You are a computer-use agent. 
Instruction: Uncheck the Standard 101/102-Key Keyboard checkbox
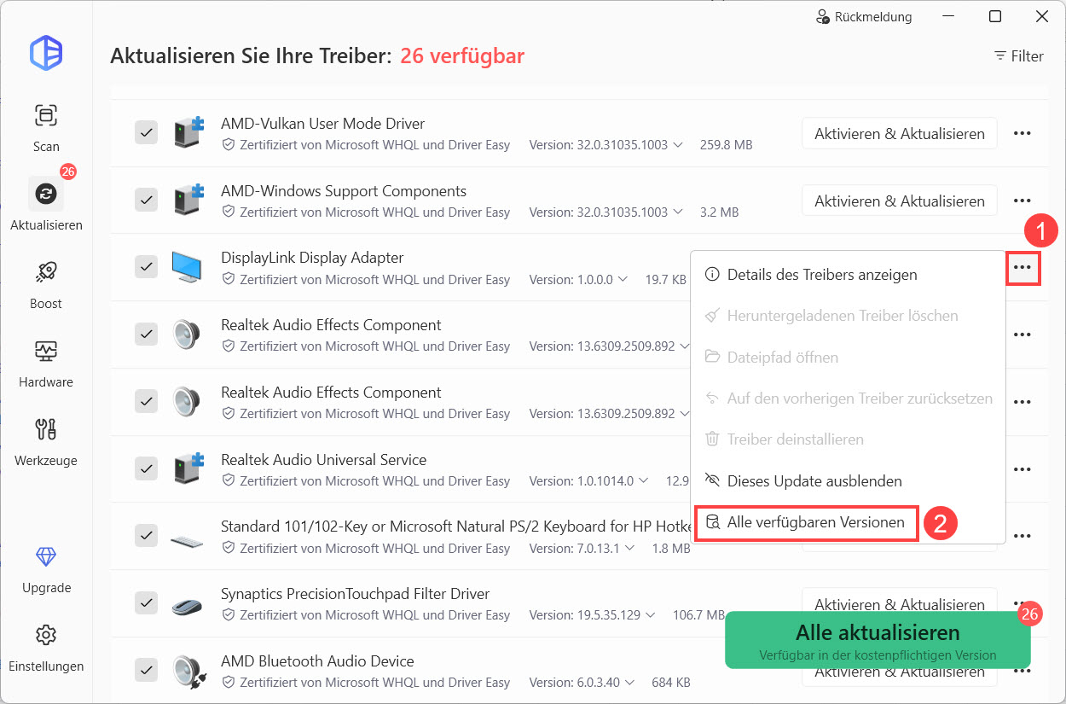tap(147, 536)
